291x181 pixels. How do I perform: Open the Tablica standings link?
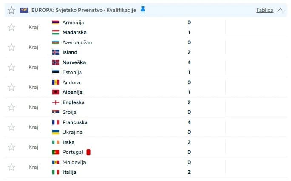click(265, 10)
